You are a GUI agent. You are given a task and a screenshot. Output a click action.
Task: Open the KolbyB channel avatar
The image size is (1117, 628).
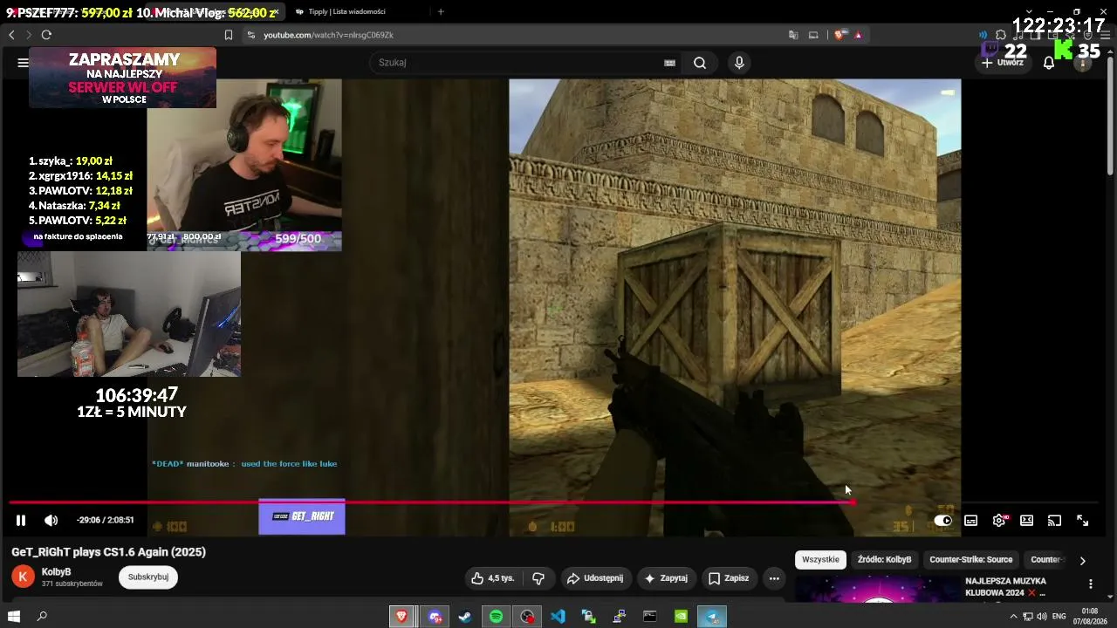point(23,577)
